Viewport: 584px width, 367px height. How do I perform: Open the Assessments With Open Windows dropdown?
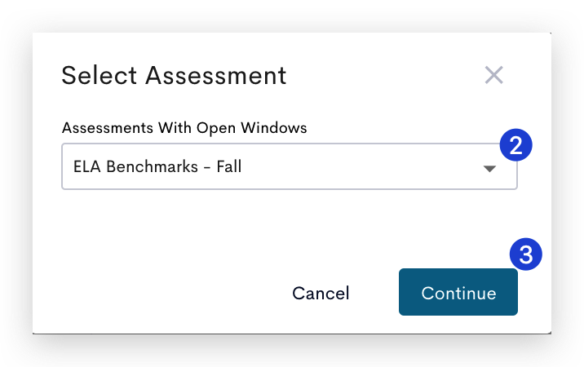point(290,166)
